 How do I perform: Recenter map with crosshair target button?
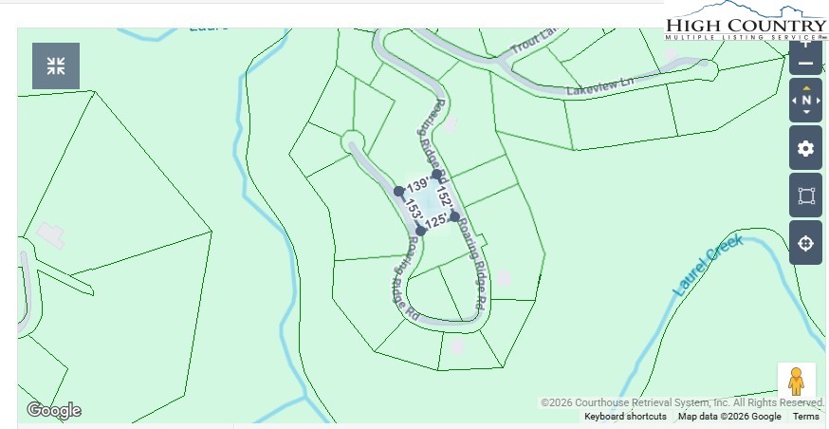805,243
